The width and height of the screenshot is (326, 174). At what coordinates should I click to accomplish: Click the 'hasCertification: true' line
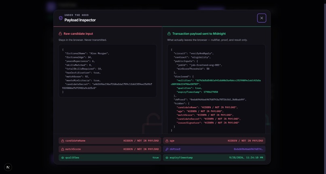pyautogui.click(x=83, y=73)
